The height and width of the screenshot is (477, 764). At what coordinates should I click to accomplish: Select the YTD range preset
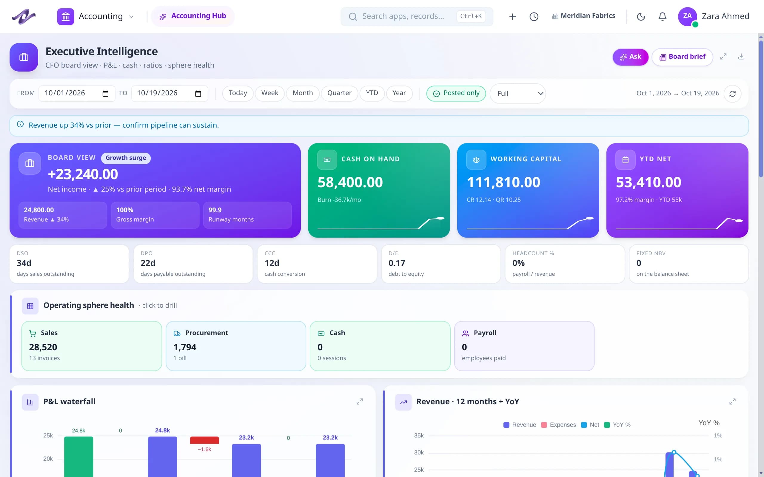(x=372, y=93)
